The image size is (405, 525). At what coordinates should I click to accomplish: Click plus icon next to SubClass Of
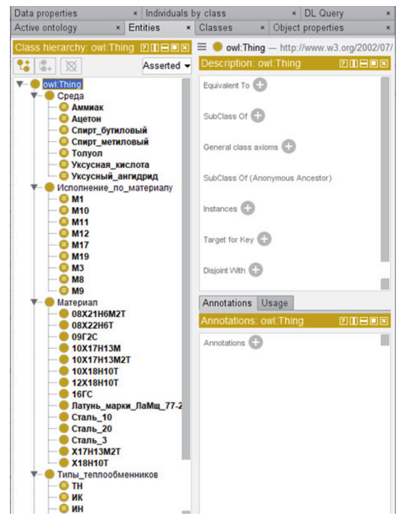pyautogui.click(x=258, y=116)
